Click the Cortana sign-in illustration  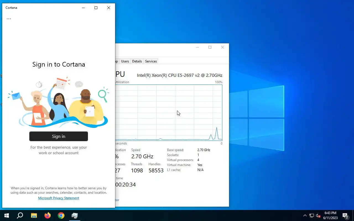click(59, 102)
